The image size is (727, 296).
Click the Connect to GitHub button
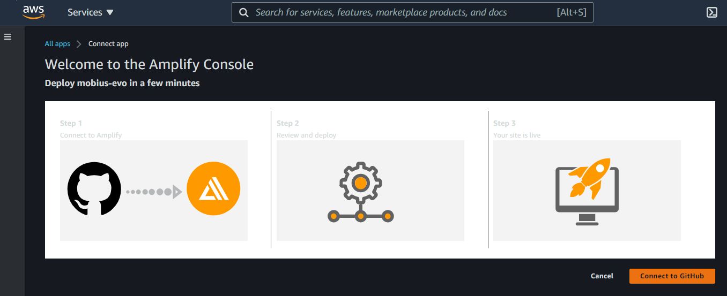tap(672, 276)
